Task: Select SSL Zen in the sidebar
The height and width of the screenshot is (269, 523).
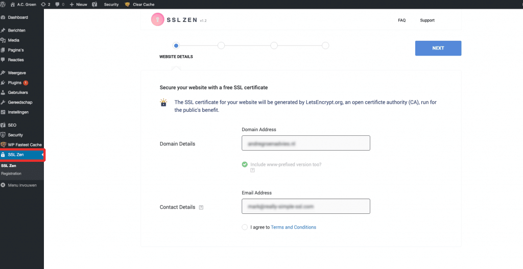Action: pos(21,155)
